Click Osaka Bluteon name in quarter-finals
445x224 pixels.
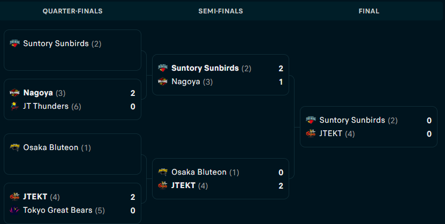click(x=50, y=147)
